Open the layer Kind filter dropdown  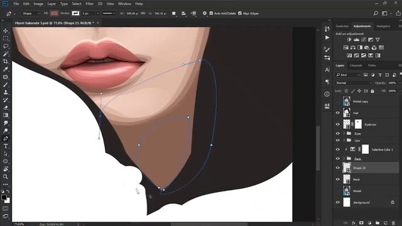348,75
